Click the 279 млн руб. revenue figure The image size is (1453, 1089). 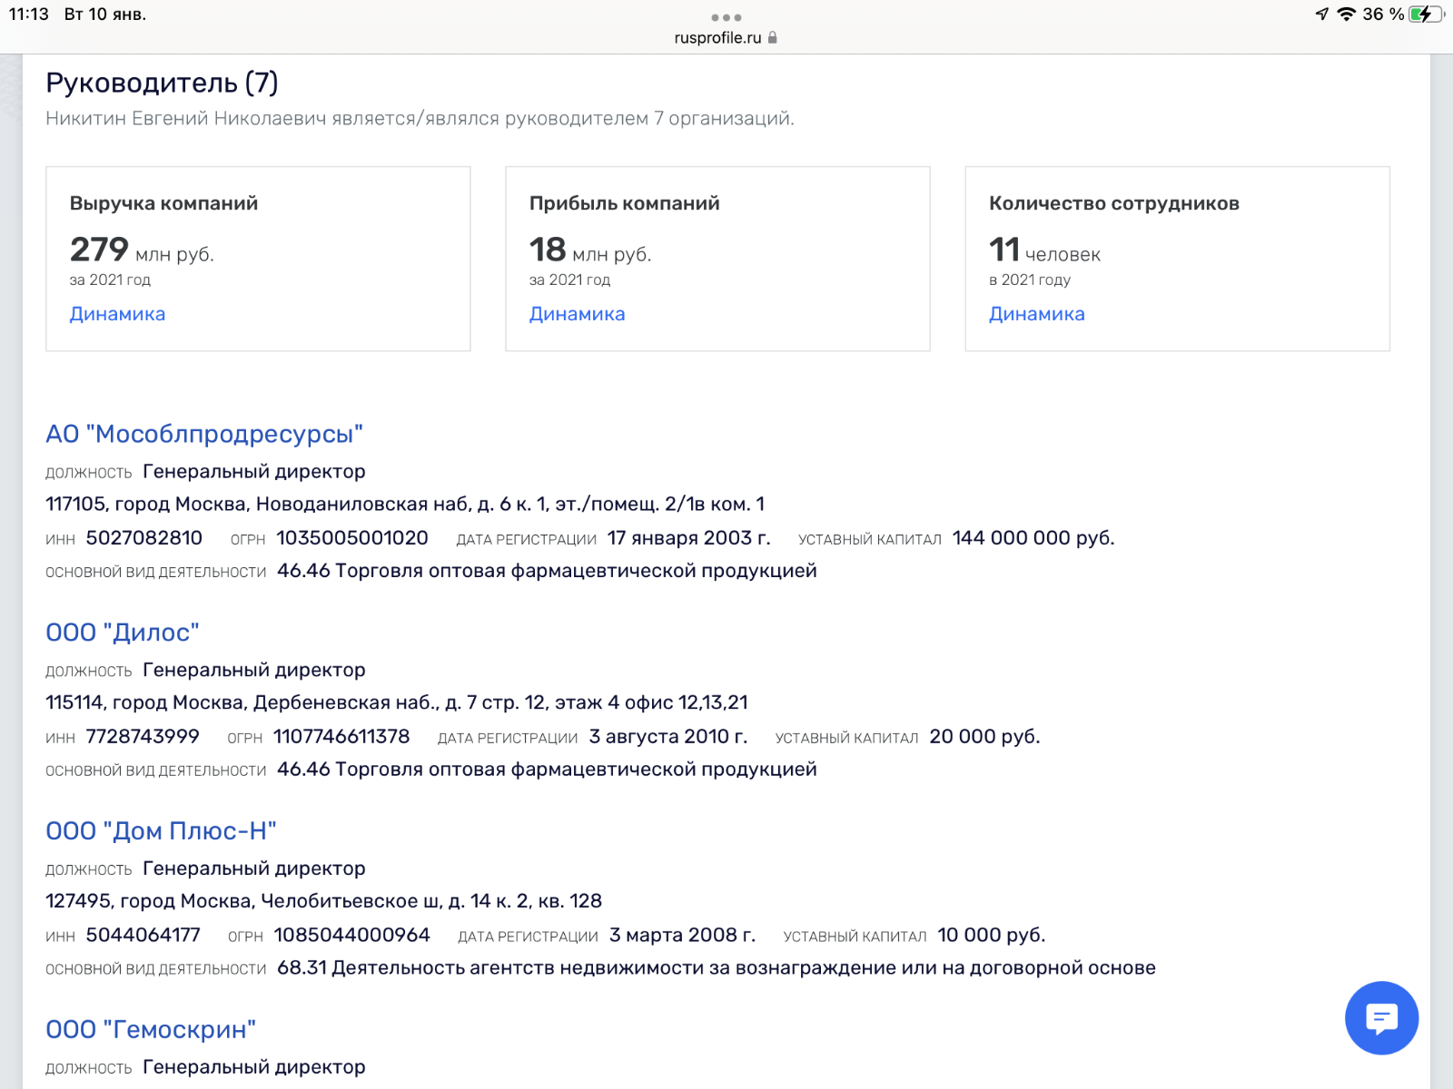pyautogui.click(x=142, y=250)
